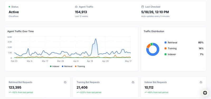Screen dimensions: 211x99
Task: Click the 123,395 retrieval requests value
Action: 15,87
